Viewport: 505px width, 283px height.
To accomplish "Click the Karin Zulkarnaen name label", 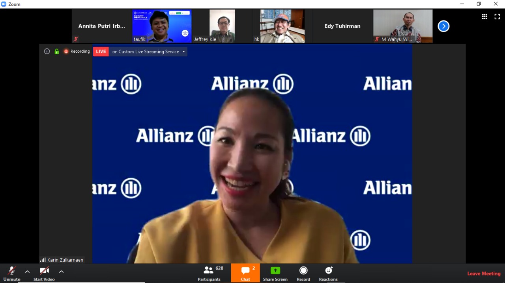I will 65,260.
